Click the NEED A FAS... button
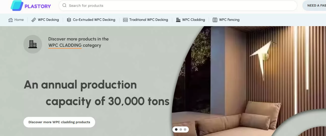The height and width of the screenshot is (136, 326). pyautogui.click(x=315, y=6)
